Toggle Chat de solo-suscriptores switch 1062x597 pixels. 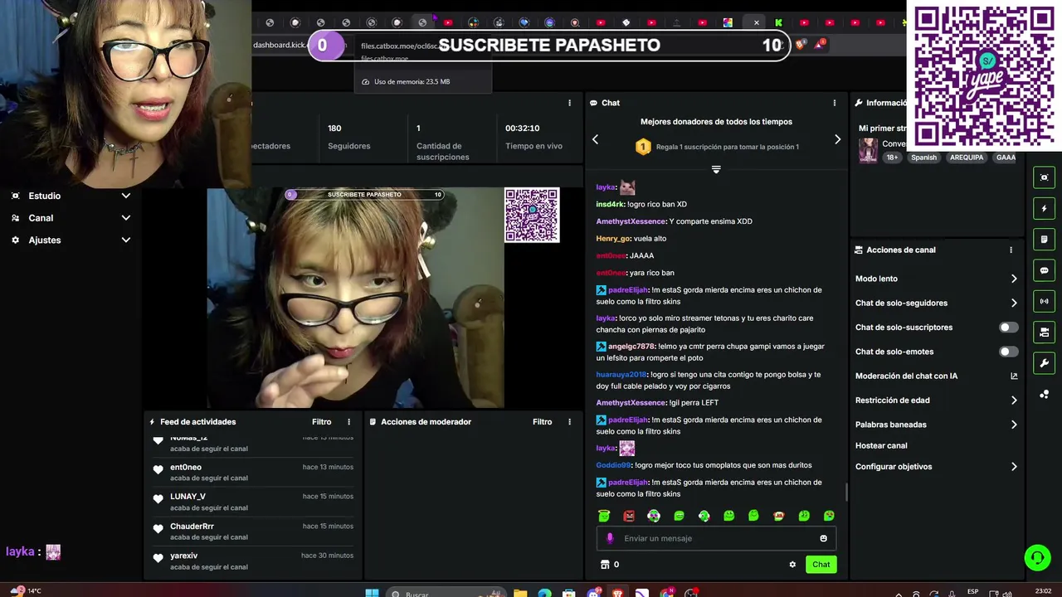point(1008,328)
